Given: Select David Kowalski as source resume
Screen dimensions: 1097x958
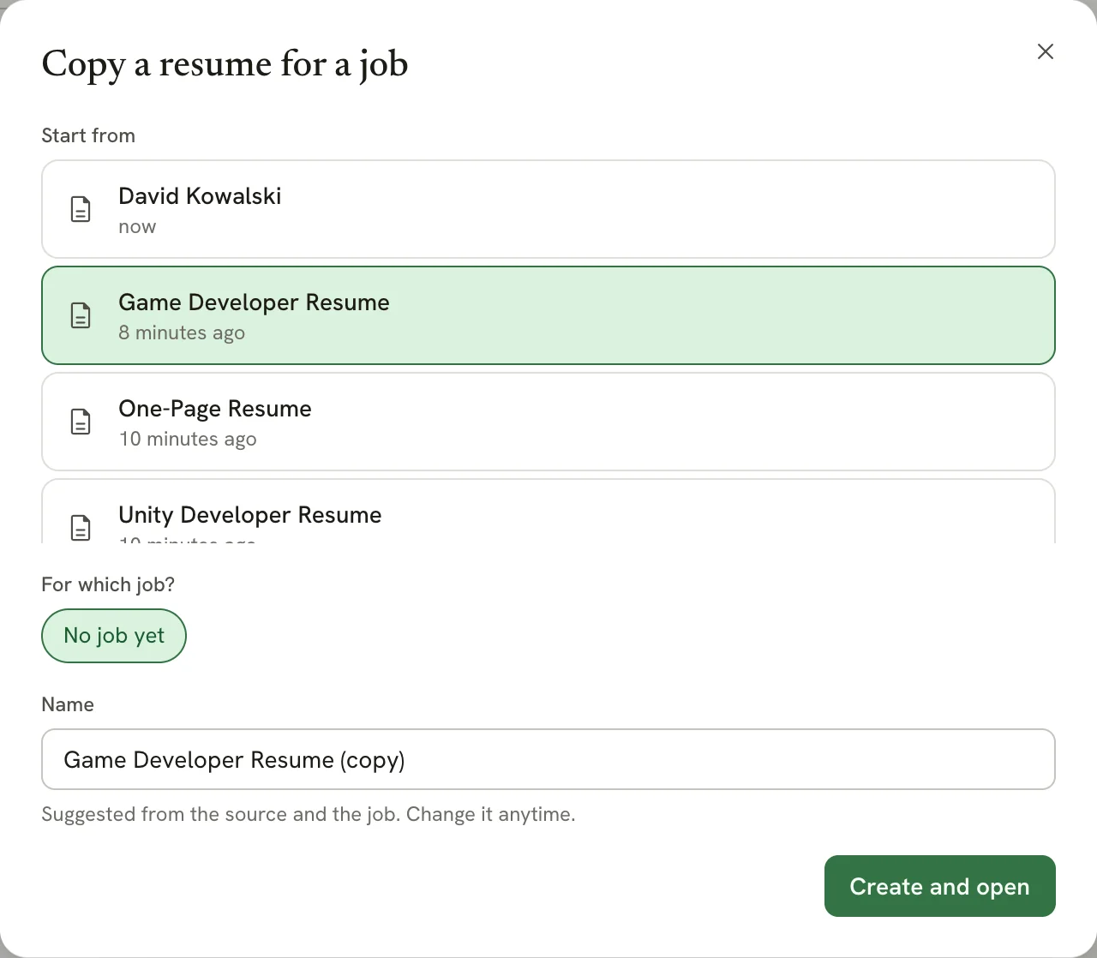Looking at the screenshot, I should point(548,209).
